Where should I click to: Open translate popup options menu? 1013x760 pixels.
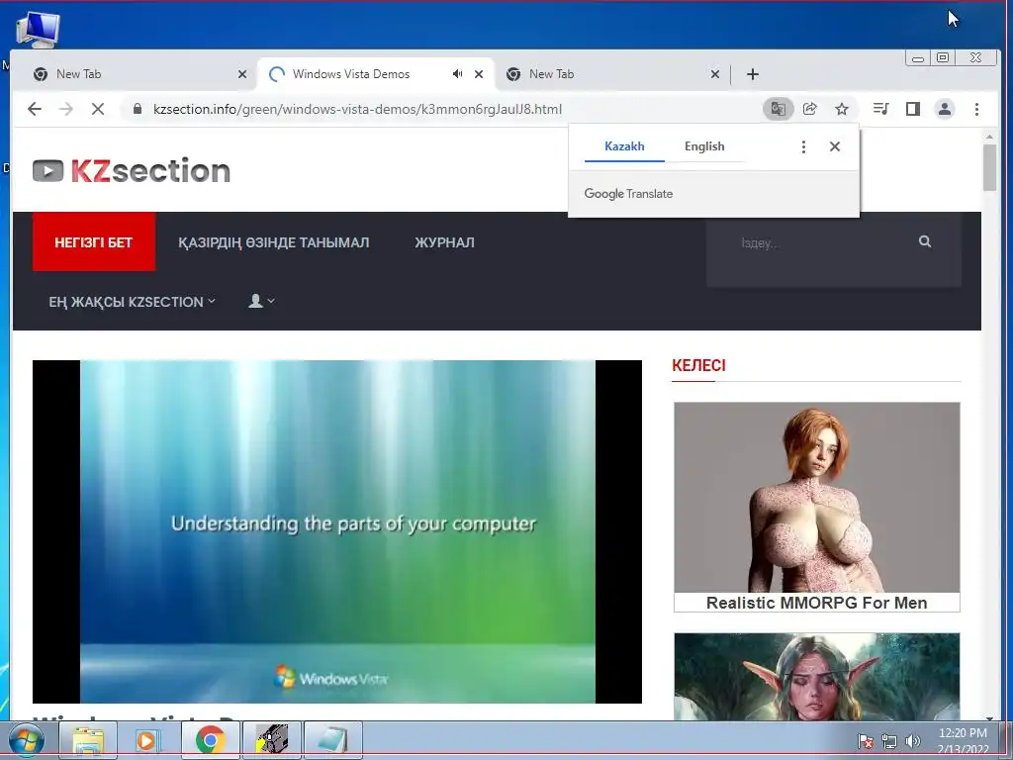click(x=803, y=146)
